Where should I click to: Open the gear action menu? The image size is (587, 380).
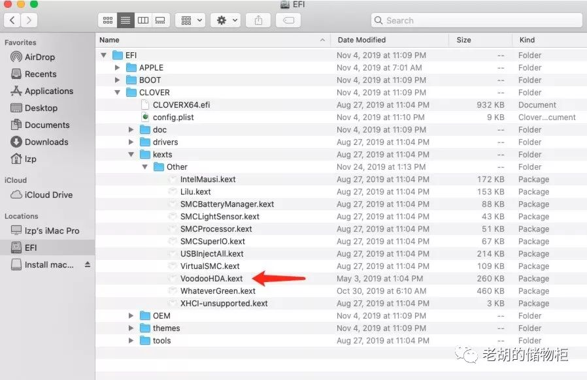pos(226,20)
